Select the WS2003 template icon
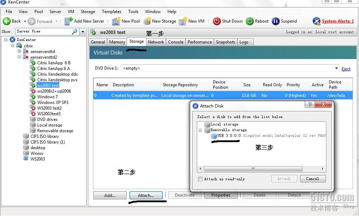The image size is (359, 216). pyautogui.click(x=26, y=158)
